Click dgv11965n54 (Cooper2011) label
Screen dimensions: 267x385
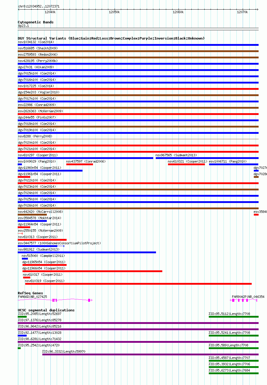[44, 262]
